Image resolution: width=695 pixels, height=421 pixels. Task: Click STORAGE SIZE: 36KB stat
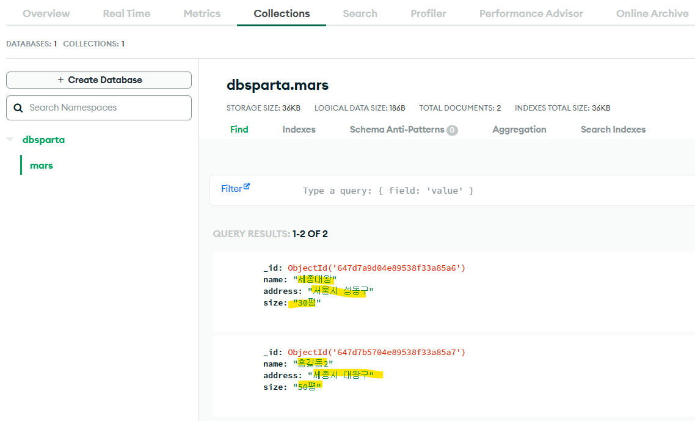click(x=263, y=108)
